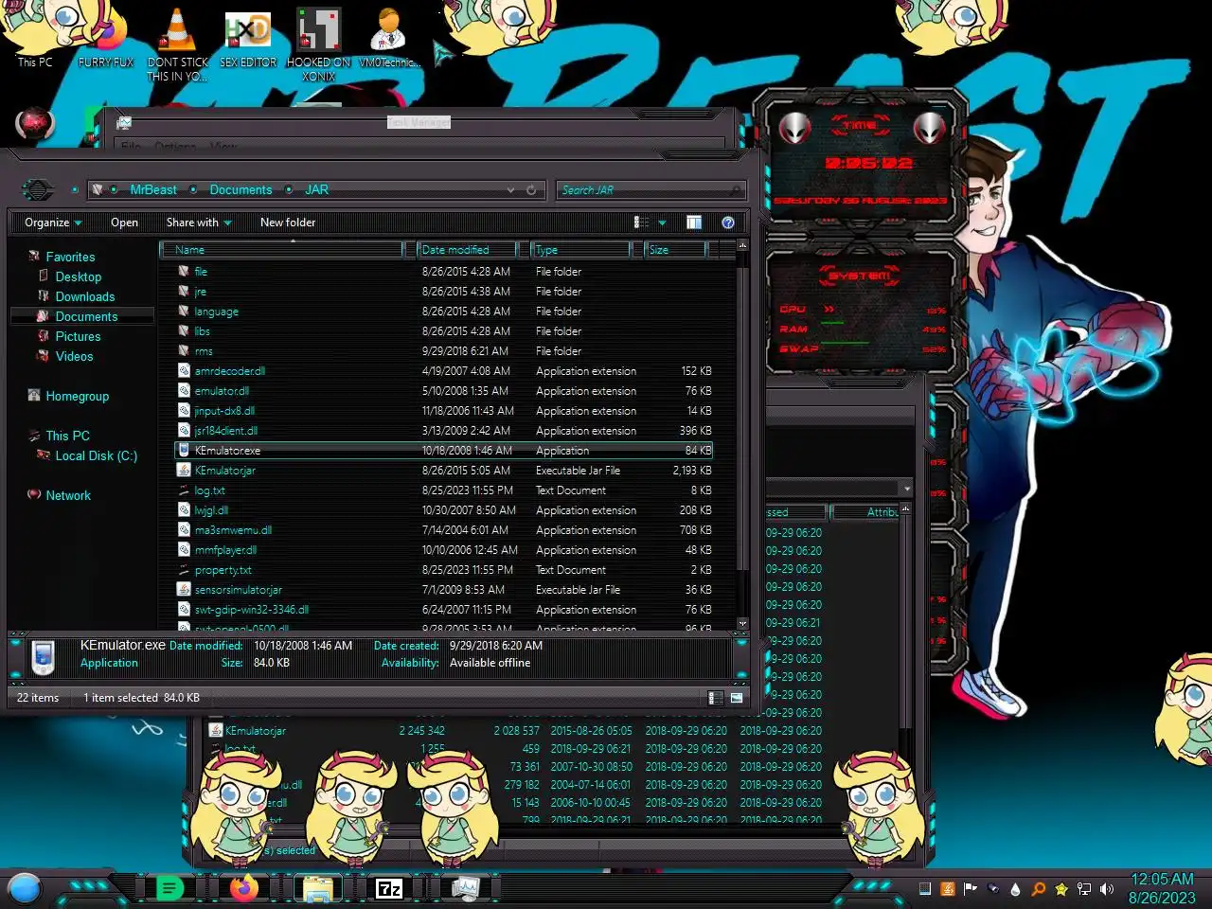Select Local Disk (C:) in navigation pane
The height and width of the screenshot is (909, 1212).
point(96,455)
